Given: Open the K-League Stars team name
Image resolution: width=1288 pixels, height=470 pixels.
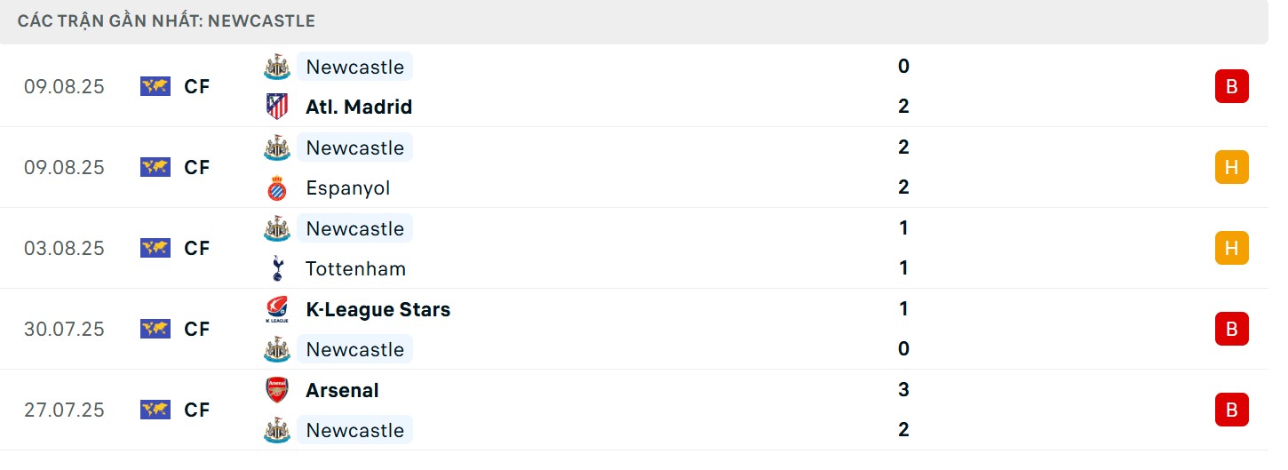Looking at the screenshot, I should click(378, 309).
